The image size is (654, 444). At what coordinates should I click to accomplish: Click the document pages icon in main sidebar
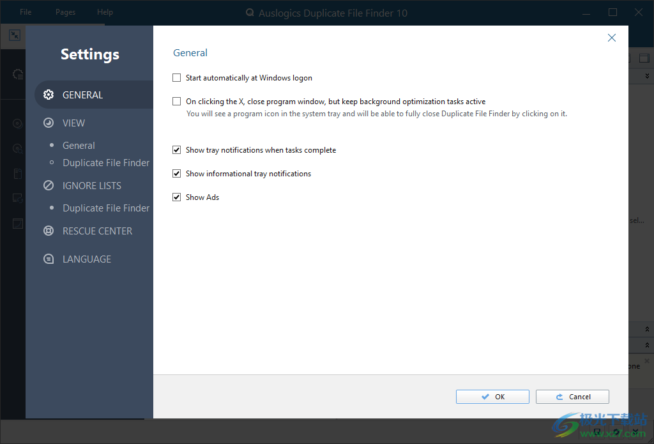click(x=17, y=173)
